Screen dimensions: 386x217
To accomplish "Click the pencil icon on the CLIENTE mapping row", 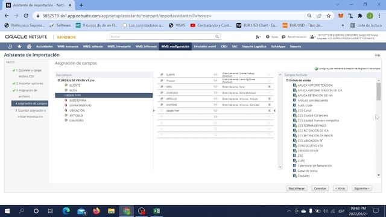I will pyautogui.click(x=162, y=75).
